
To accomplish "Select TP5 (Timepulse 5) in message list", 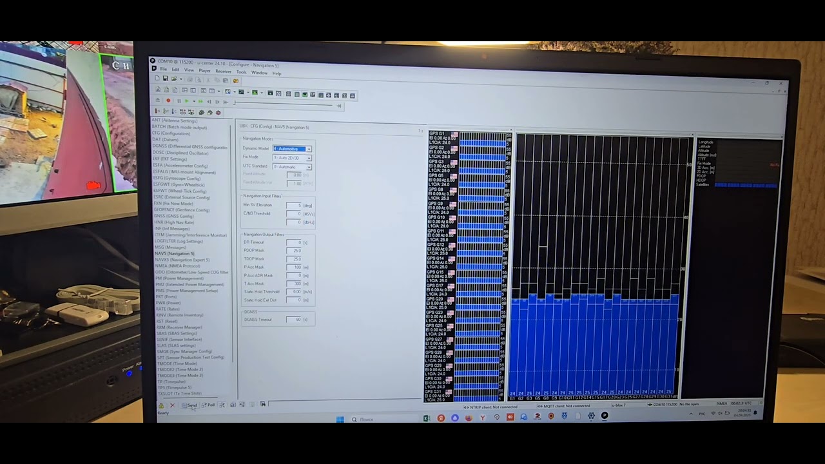I will point(174,387).
